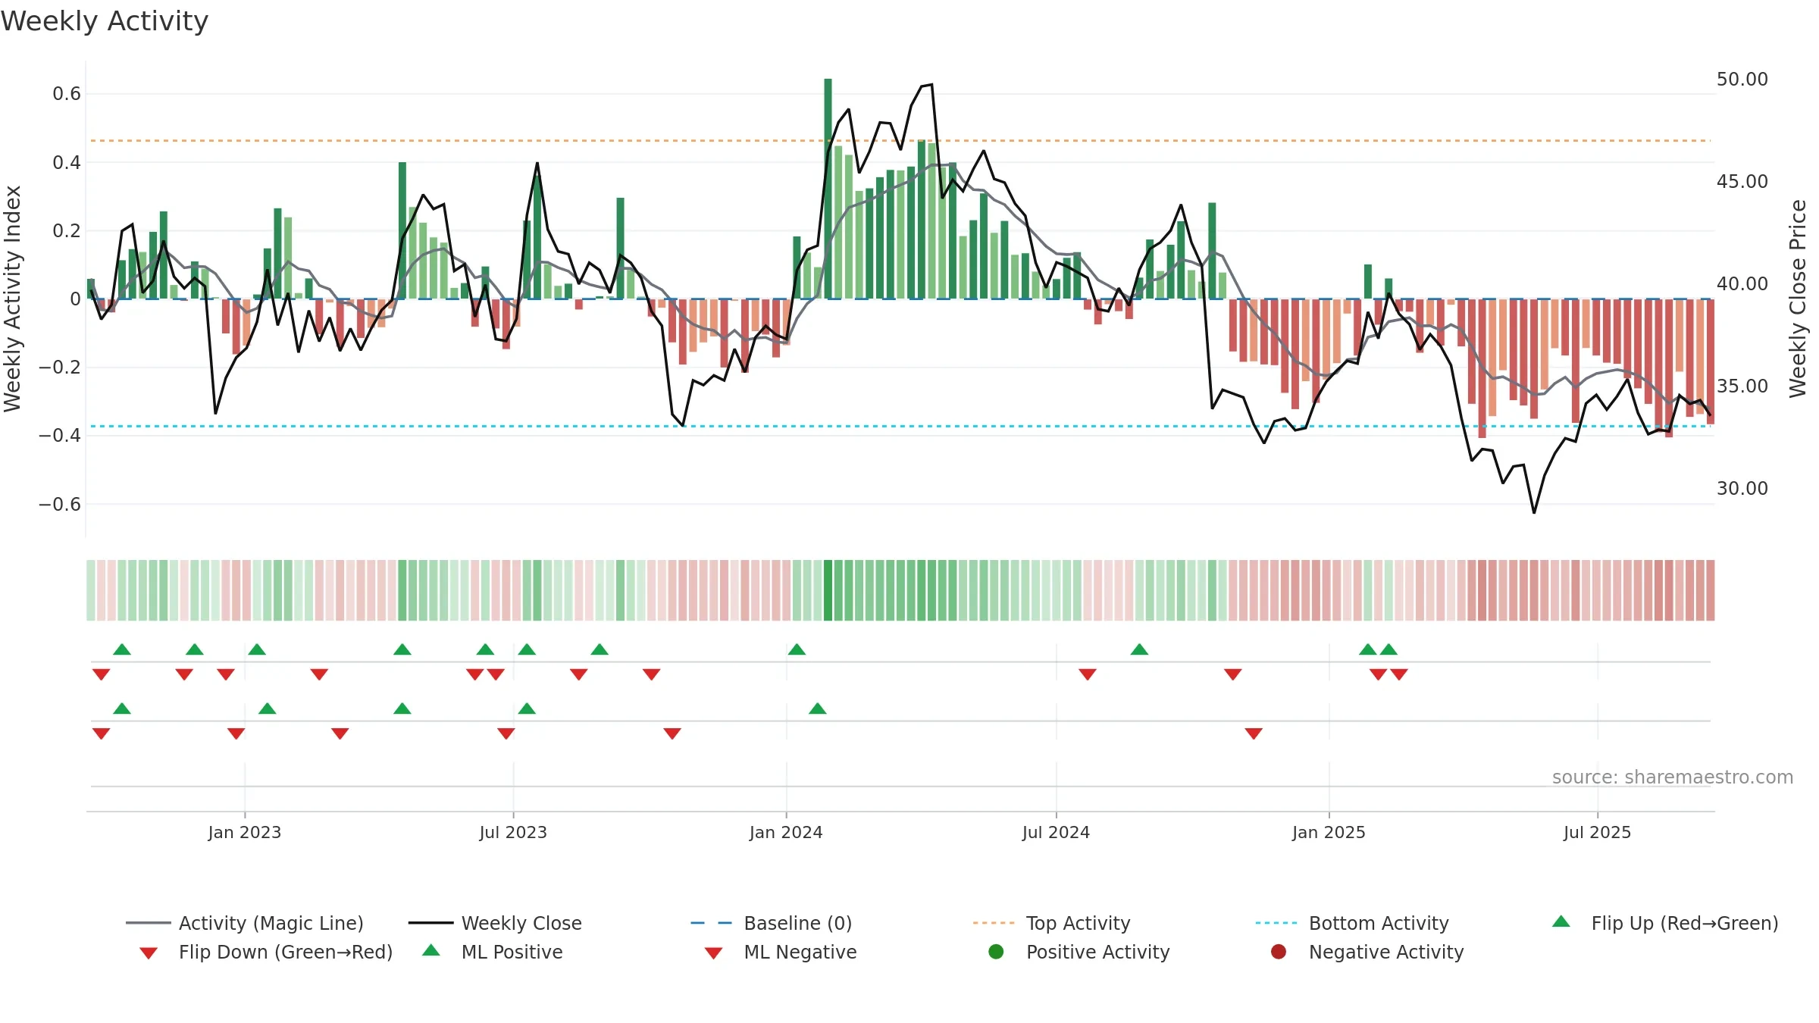The width and height of the screenshot is (1819, 1023).
Task: Click the Jan 2025 axis label
Action: tap(1329, 833)
